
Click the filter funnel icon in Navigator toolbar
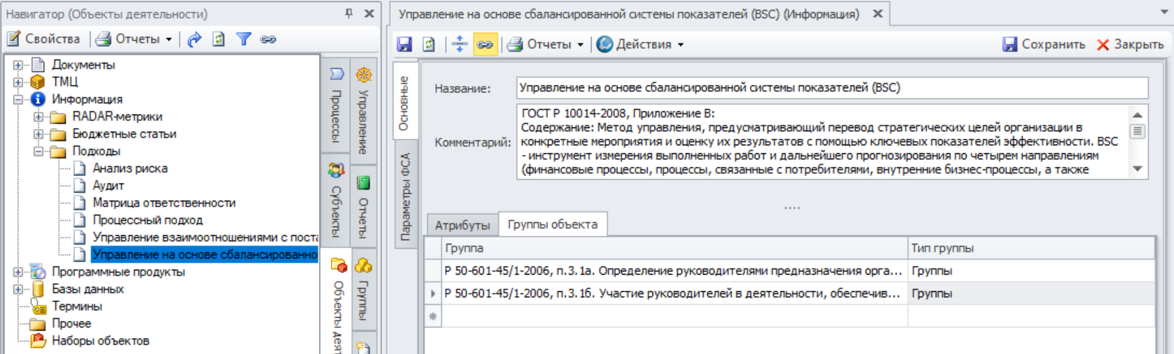click(x=244, y=39)
